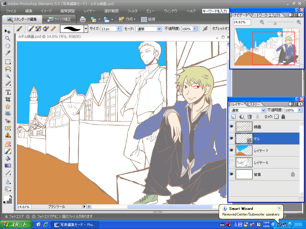The image size is (306, 229).
Task: Toggle lock all for layer
Action: (x=283, y=117)
